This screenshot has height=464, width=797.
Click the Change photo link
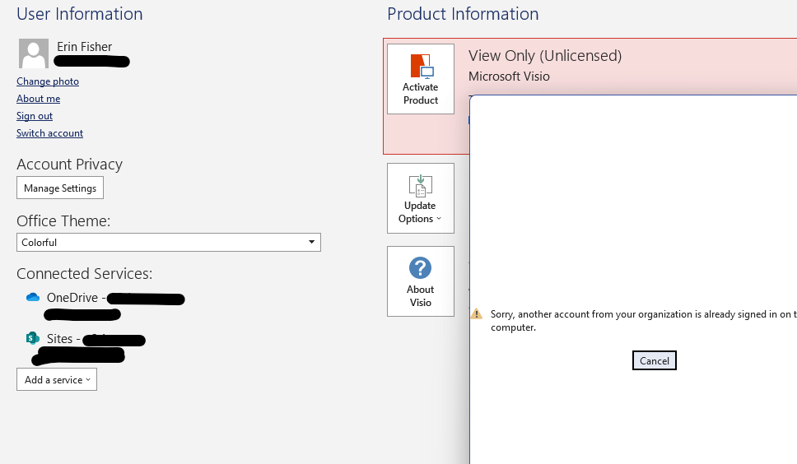point(48,81)
